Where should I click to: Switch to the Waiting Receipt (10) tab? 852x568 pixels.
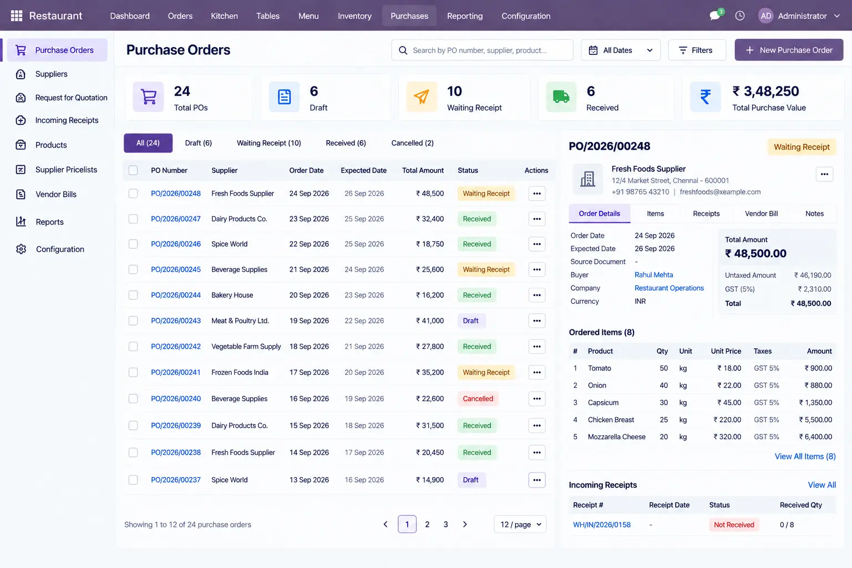[269, 143]
